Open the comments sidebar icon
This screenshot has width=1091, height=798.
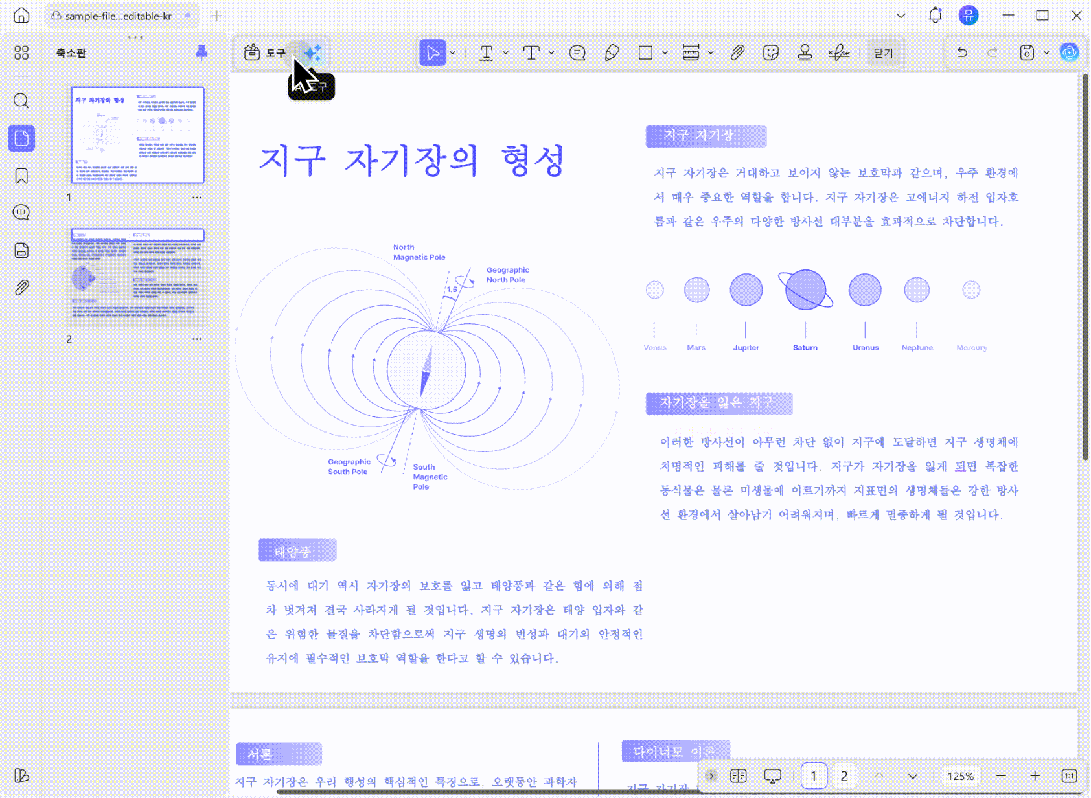(x=21, y=212)
